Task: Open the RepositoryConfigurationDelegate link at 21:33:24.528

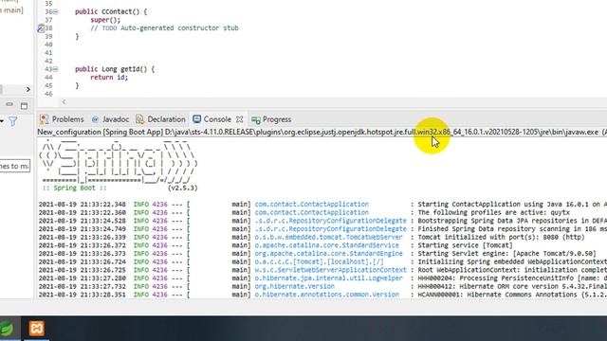Action: click(331, 221)
